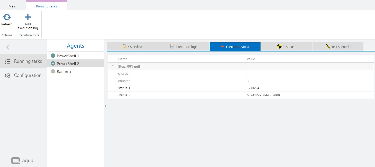Select the Ranorex agent

tap(64, 72)
